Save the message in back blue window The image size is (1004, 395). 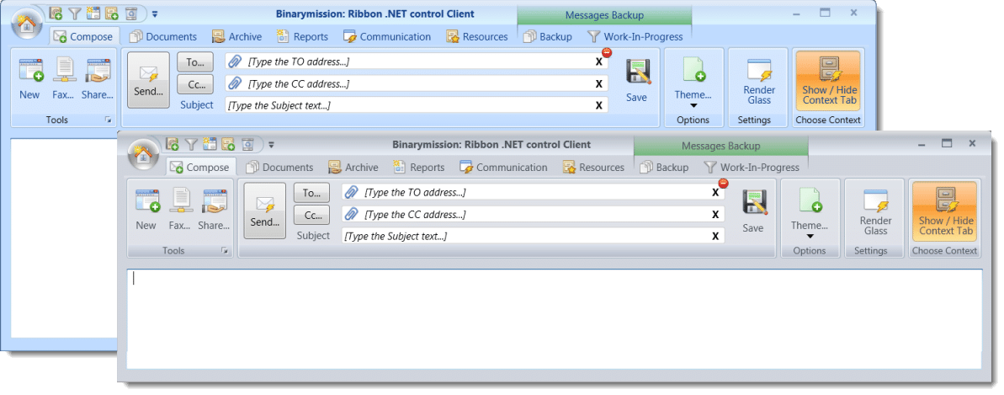[x=636, y=81]
